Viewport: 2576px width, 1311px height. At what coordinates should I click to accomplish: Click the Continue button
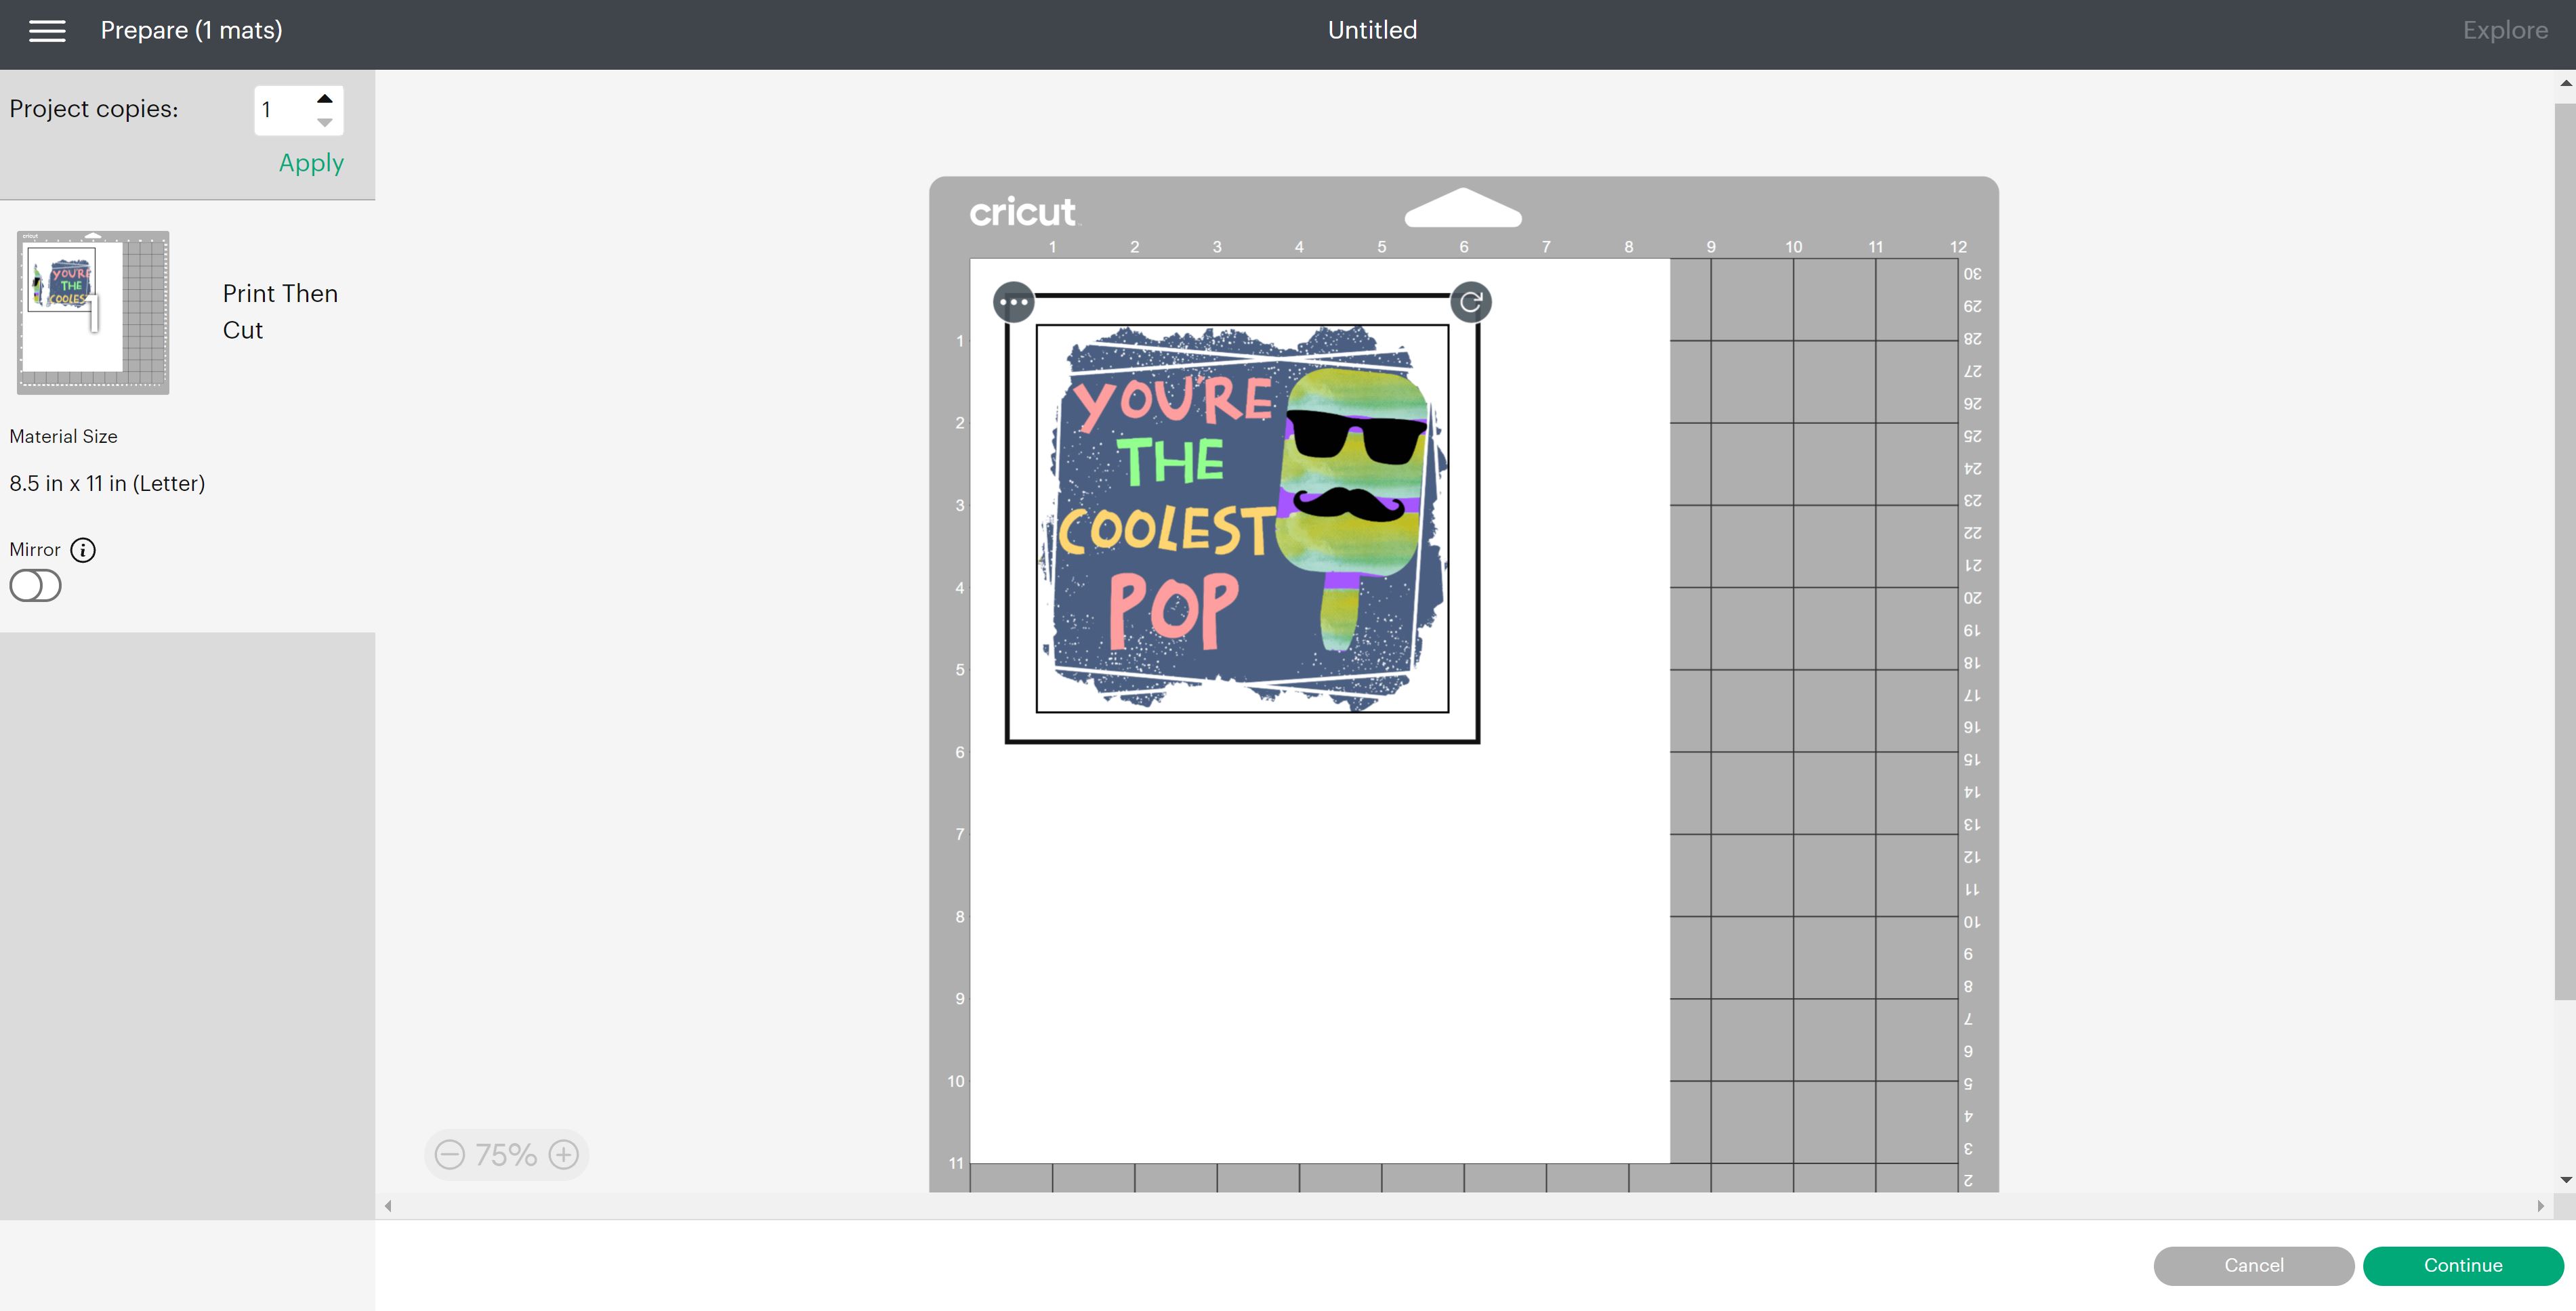[2462, 1265]
